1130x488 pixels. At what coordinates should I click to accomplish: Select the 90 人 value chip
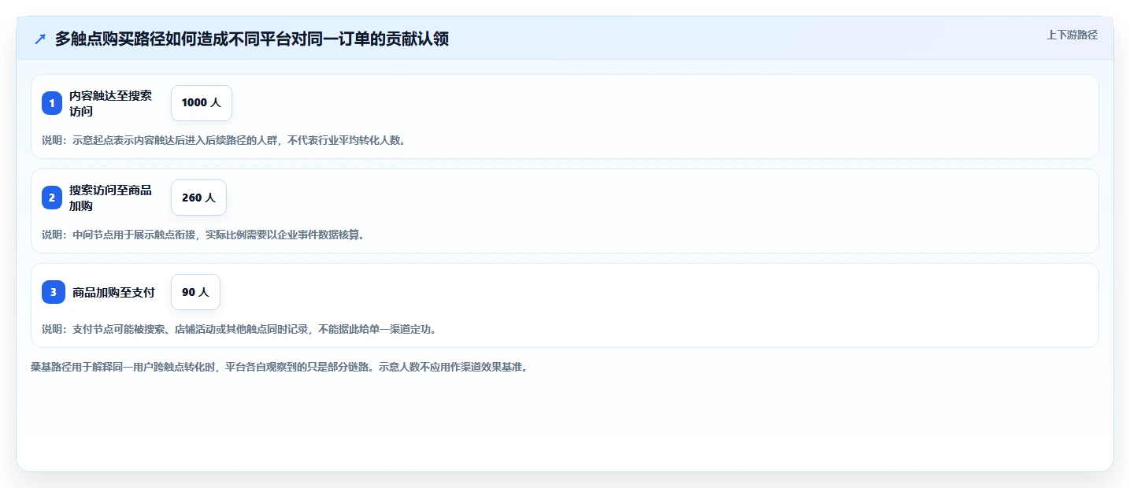point(195,292)
